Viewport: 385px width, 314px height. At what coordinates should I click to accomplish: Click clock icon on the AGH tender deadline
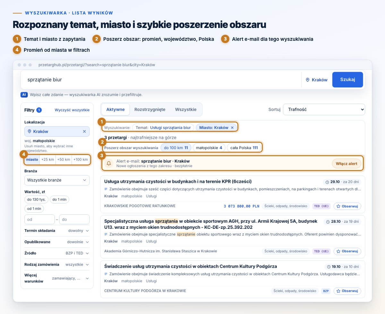point(328,222)
